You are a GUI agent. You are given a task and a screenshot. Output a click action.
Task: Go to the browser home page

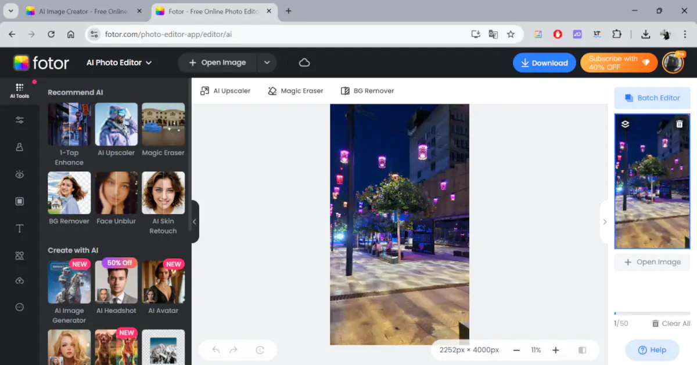coord(71,34)
